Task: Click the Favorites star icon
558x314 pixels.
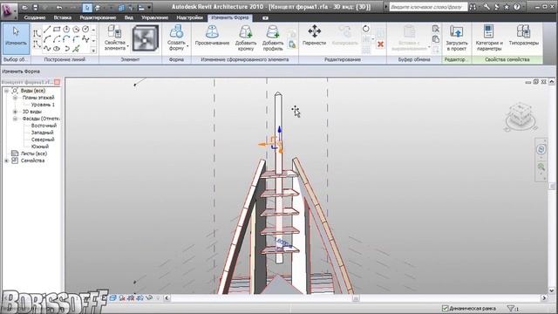Action: point(507,7)
